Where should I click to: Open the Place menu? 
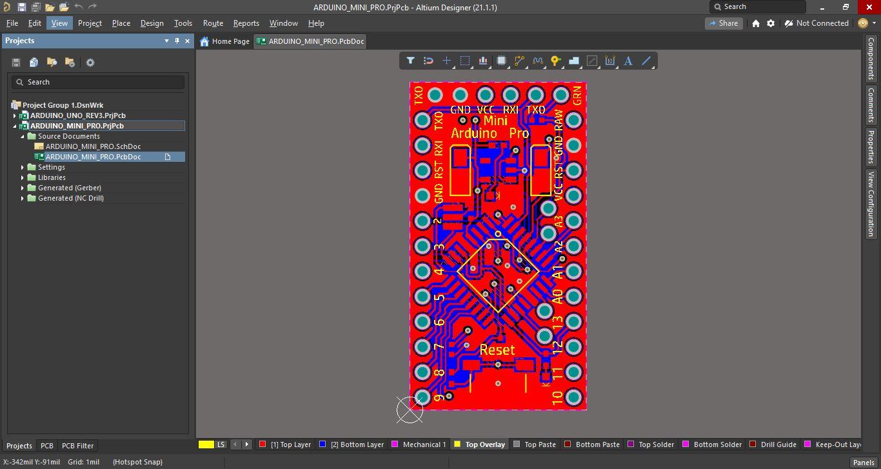pos(121,23)
